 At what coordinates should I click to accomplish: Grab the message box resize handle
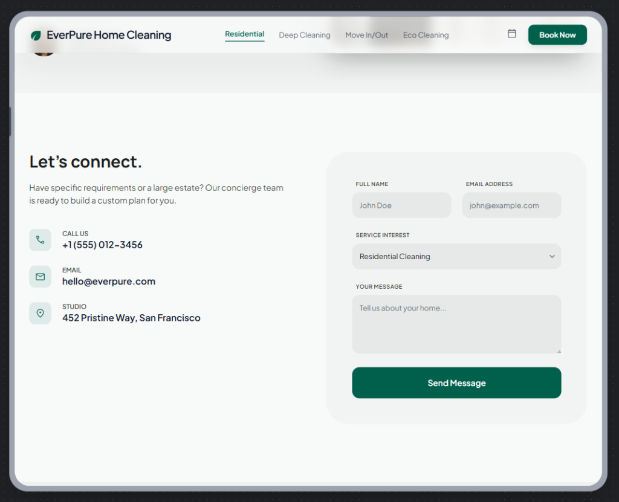(558, 350)
